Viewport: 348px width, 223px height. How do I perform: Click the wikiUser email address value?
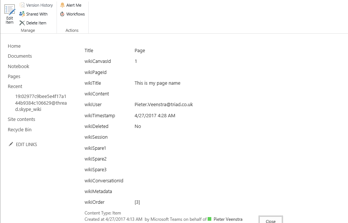[x=164, y=104]
